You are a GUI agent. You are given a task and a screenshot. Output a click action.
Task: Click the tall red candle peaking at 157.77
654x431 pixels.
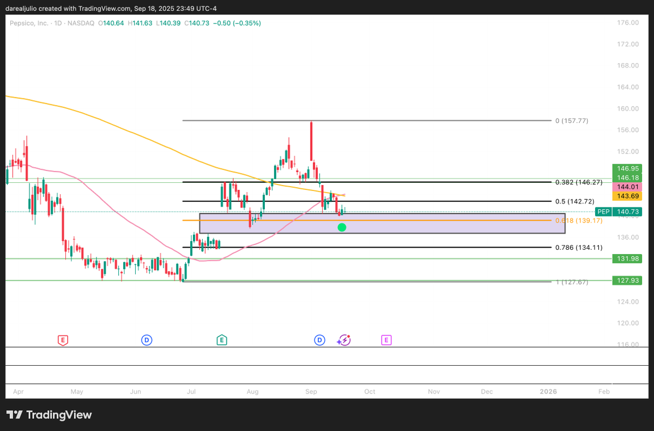click(311, 141)
